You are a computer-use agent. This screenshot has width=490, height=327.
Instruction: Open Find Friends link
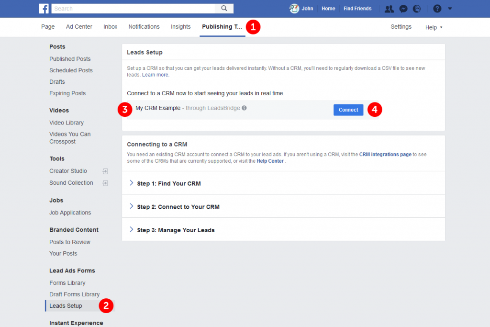(x=357, y=9)
